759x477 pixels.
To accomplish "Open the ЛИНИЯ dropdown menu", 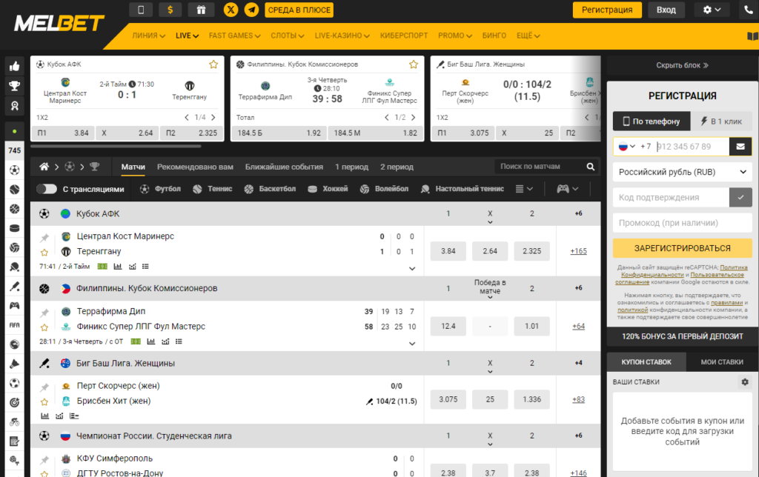I will [148, 36].
